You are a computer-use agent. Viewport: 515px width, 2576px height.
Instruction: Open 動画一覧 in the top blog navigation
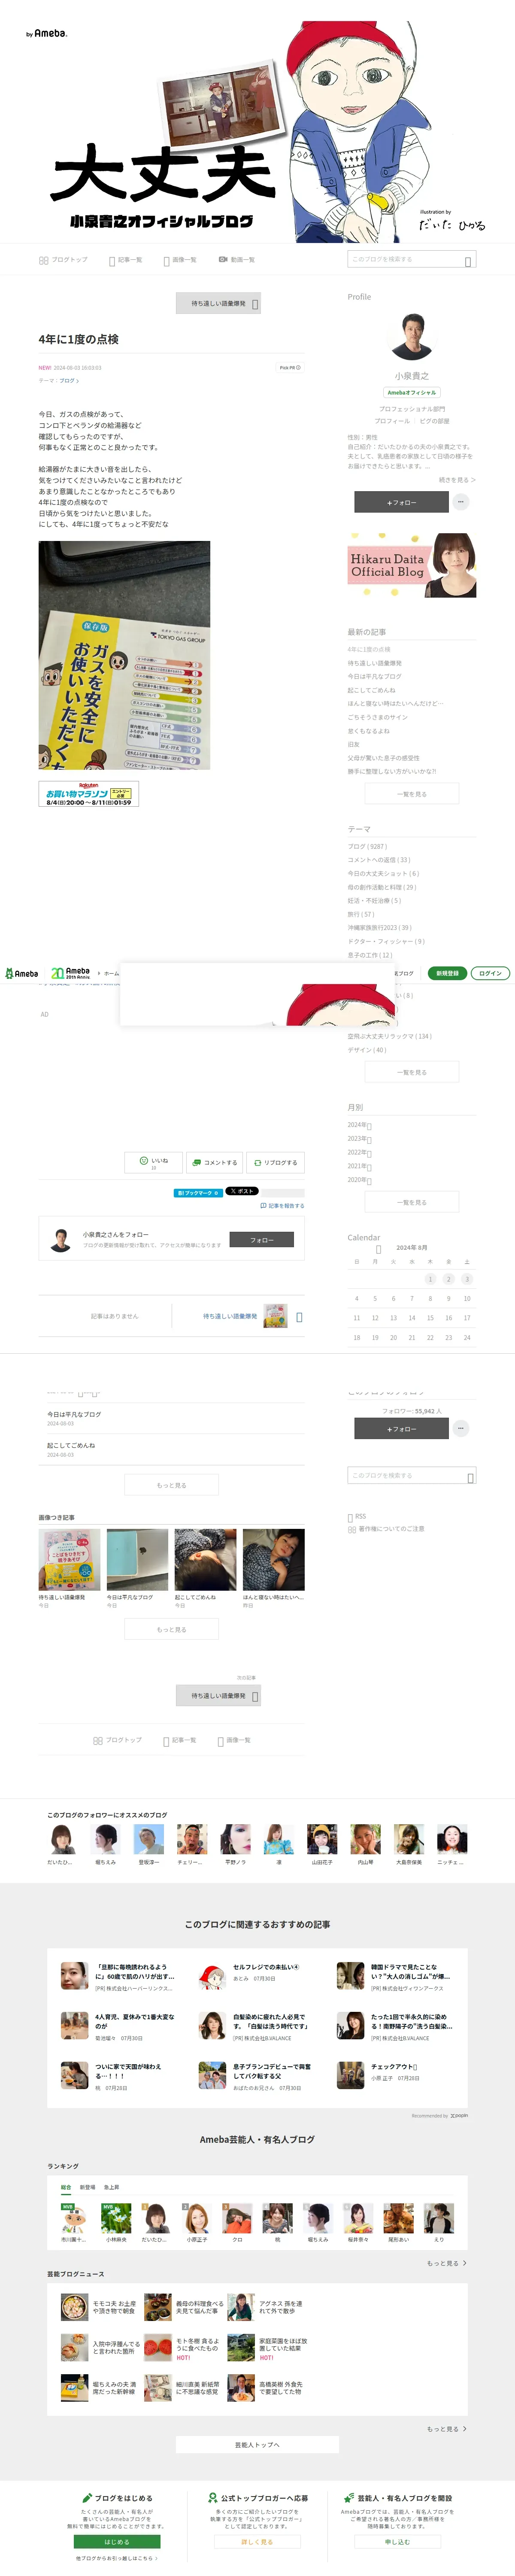pyautogui.click(x=237, y=260)
